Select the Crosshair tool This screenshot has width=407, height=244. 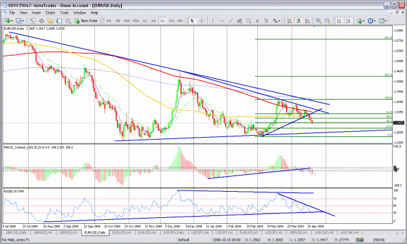coord(201,21)
